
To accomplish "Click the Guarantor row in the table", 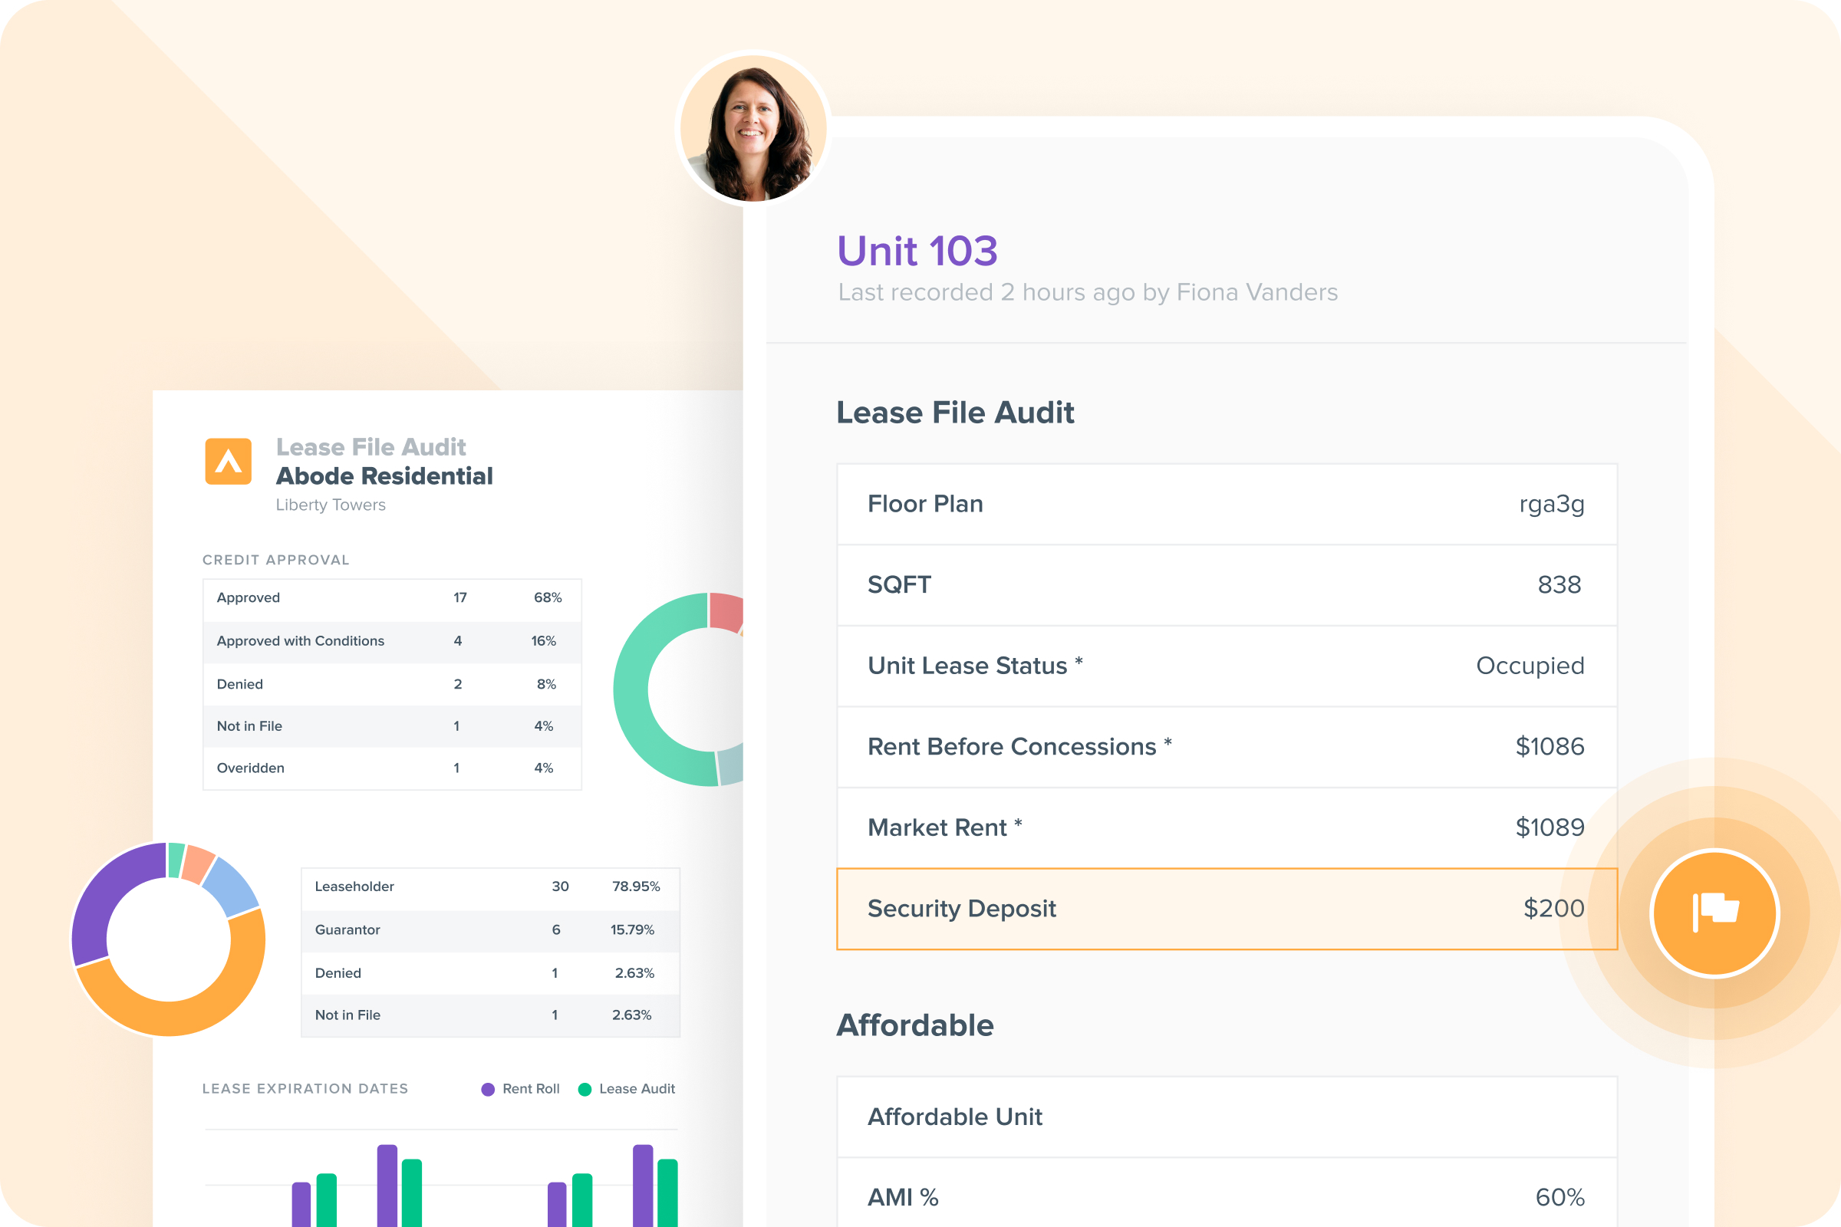I will [x=489, y=929].
